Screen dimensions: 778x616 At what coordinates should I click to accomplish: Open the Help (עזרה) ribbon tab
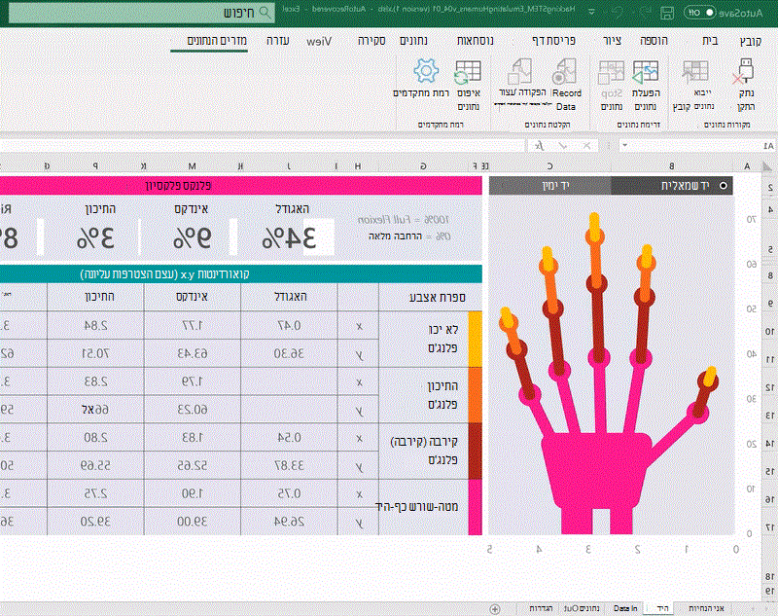pyautogui.click(x=278, y=41)
